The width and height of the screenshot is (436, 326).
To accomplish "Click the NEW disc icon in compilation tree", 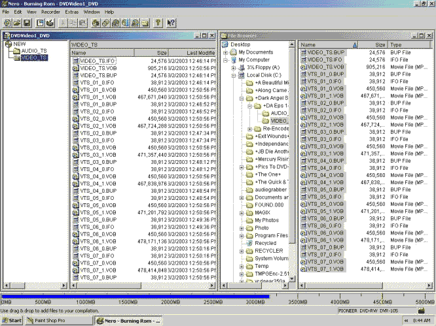I will click(x=9, y=44).
